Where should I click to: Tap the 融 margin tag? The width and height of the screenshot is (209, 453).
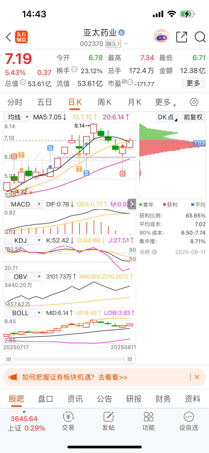pyautogui.click(x=109, y=44)
